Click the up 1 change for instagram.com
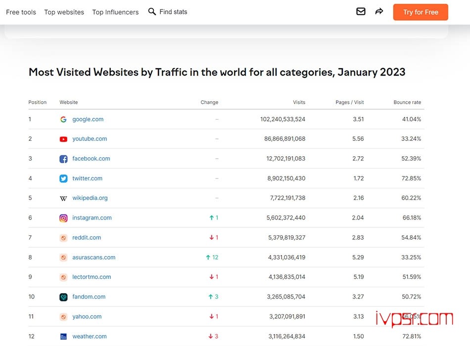 (213, 218)
